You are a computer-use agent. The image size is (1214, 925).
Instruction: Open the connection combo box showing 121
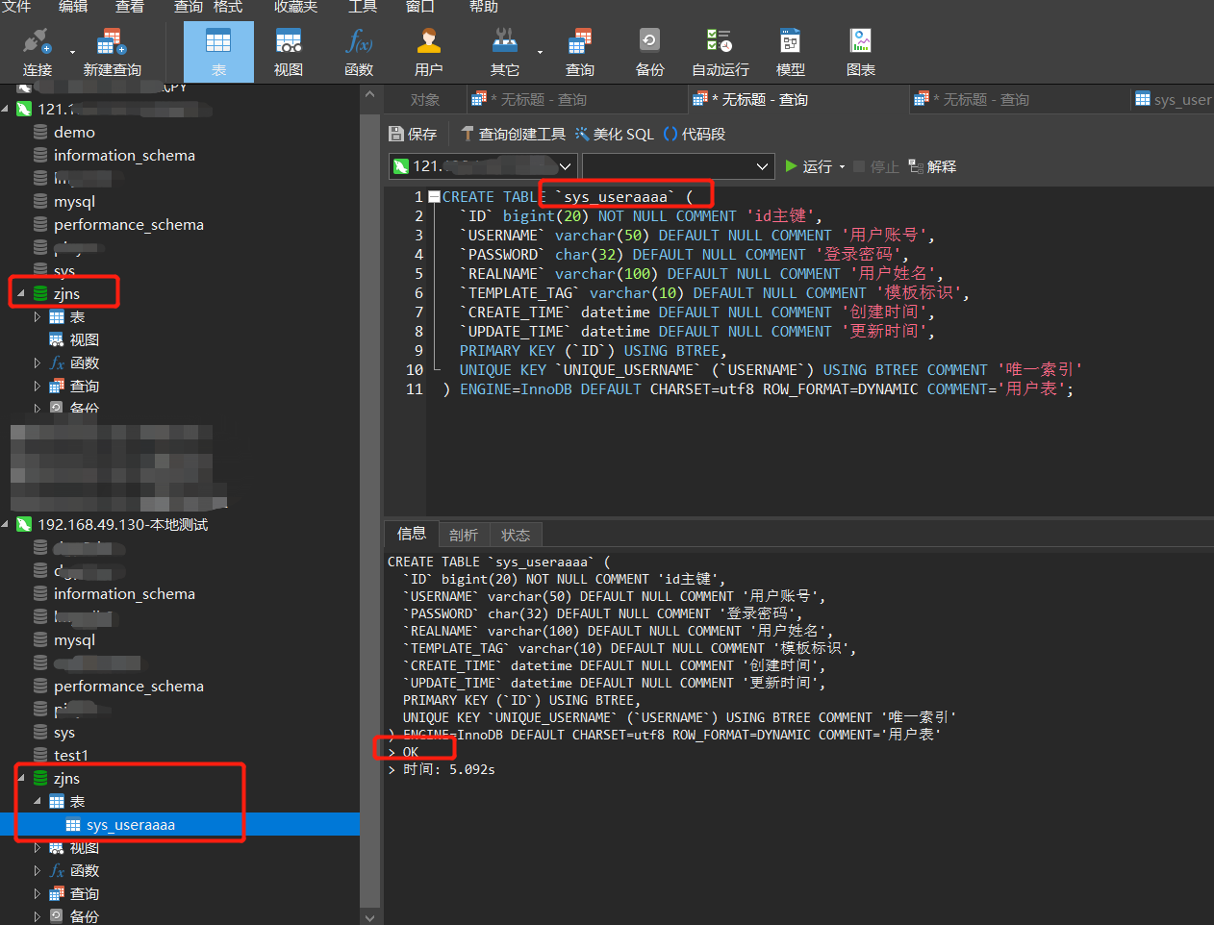pyautogui.click(x=483, y=166)
